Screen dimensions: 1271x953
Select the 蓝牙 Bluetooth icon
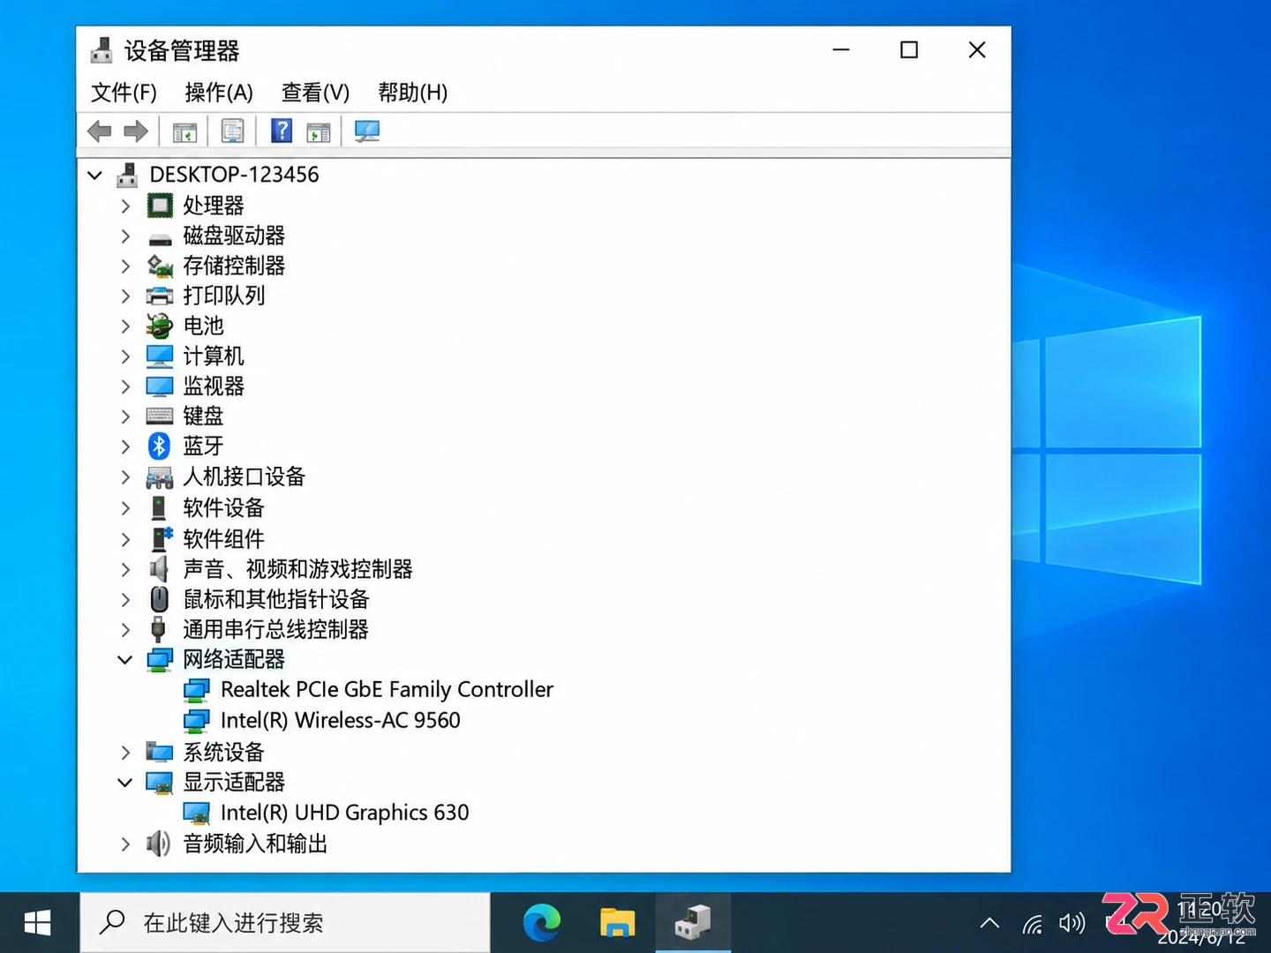(x=159, y=446)
